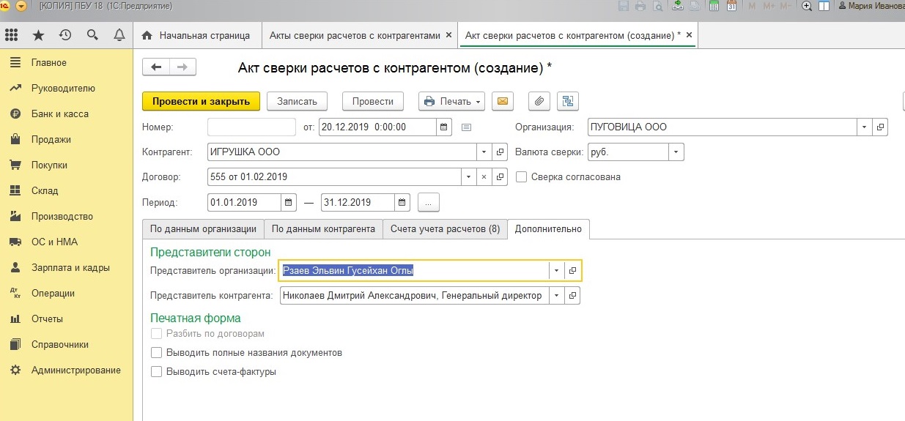Image resolution: width=905 pixels, height=421 pixels.
Task: Open the sections grid menu icon
Action: (x=11, y=35)
